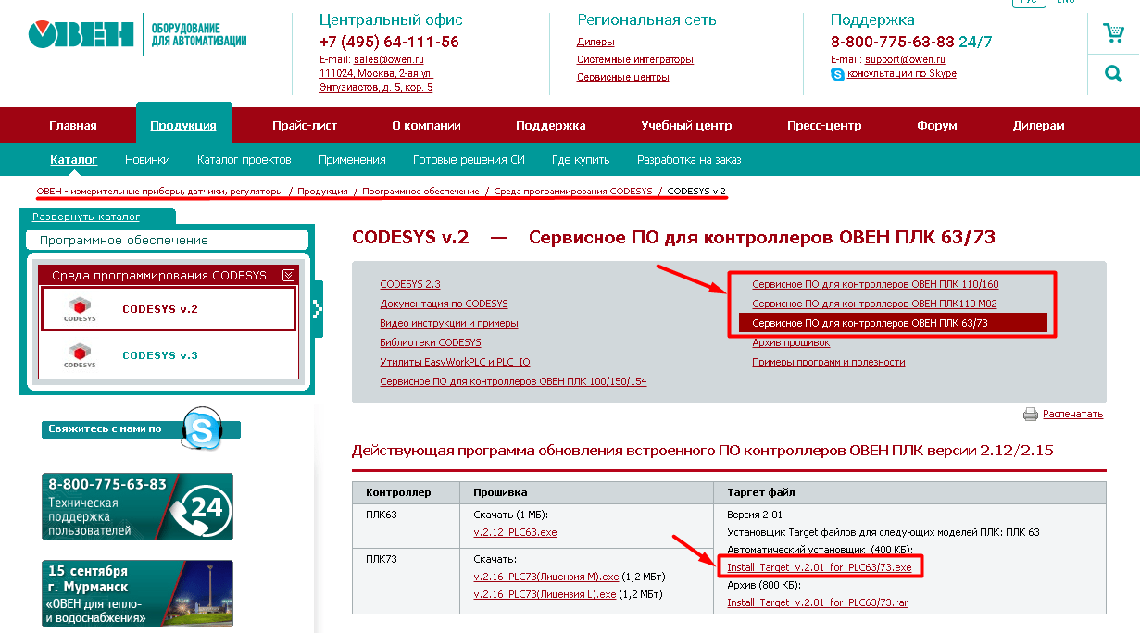Select the Новинки submenu tab

click(x=147, y=160)
